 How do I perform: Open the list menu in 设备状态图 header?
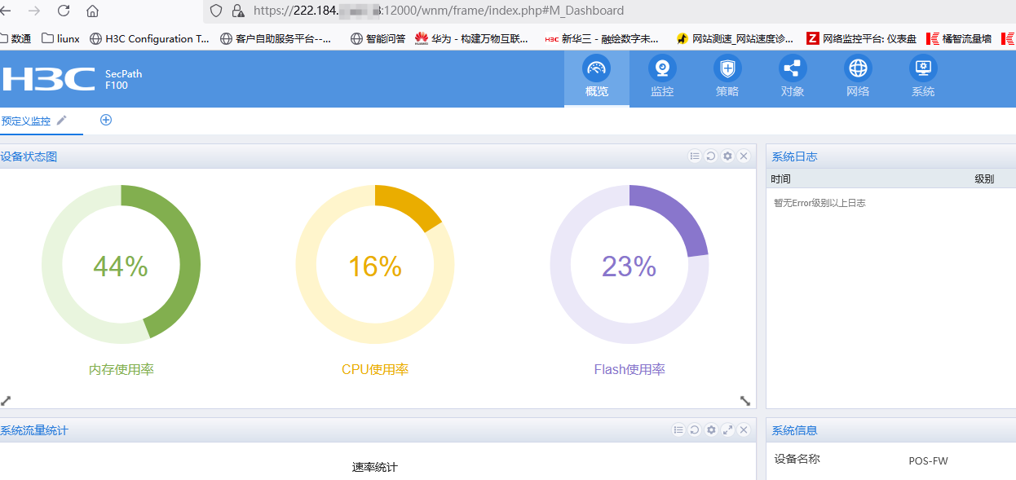click(x=695, y=156)
